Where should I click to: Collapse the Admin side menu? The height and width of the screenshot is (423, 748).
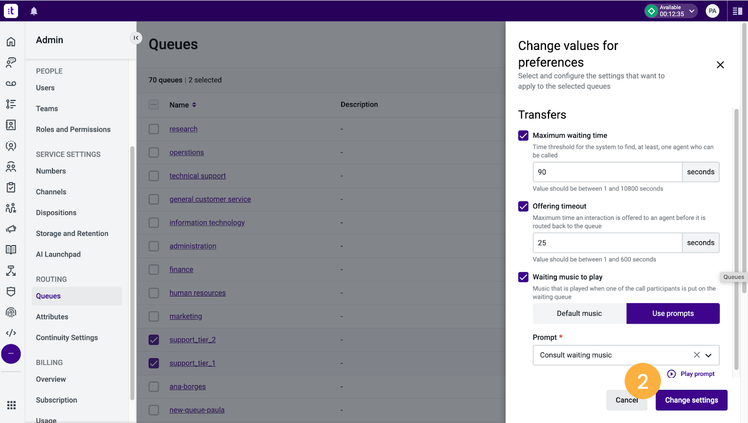tap(136, 38)
